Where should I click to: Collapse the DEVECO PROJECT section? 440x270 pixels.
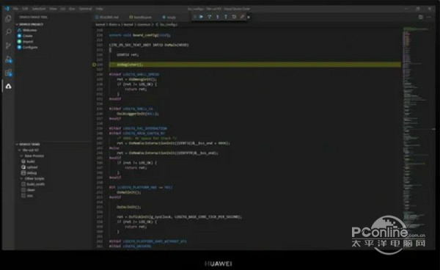(17, 24)
